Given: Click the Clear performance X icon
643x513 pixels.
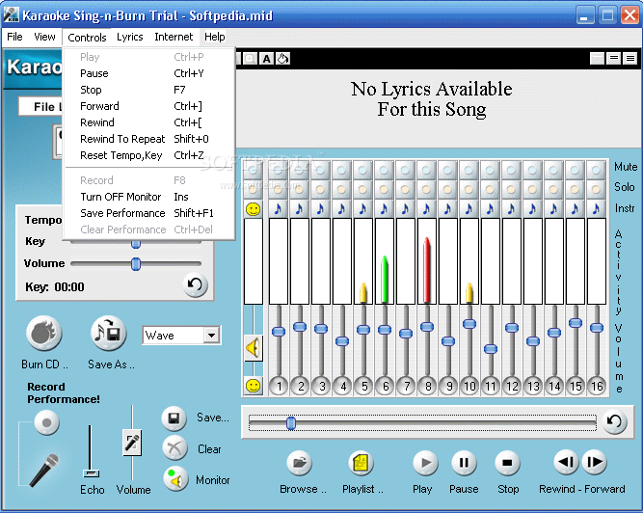Looking at the screenshot, I should pos(174,448).
